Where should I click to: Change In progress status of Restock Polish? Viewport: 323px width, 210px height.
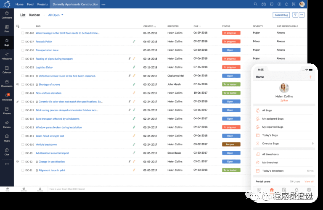click(231, 42)
